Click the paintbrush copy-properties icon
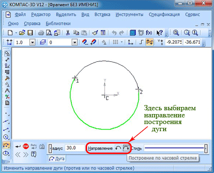Image resolution: width=214 pixels, height=173 pixels. point(95,33)
